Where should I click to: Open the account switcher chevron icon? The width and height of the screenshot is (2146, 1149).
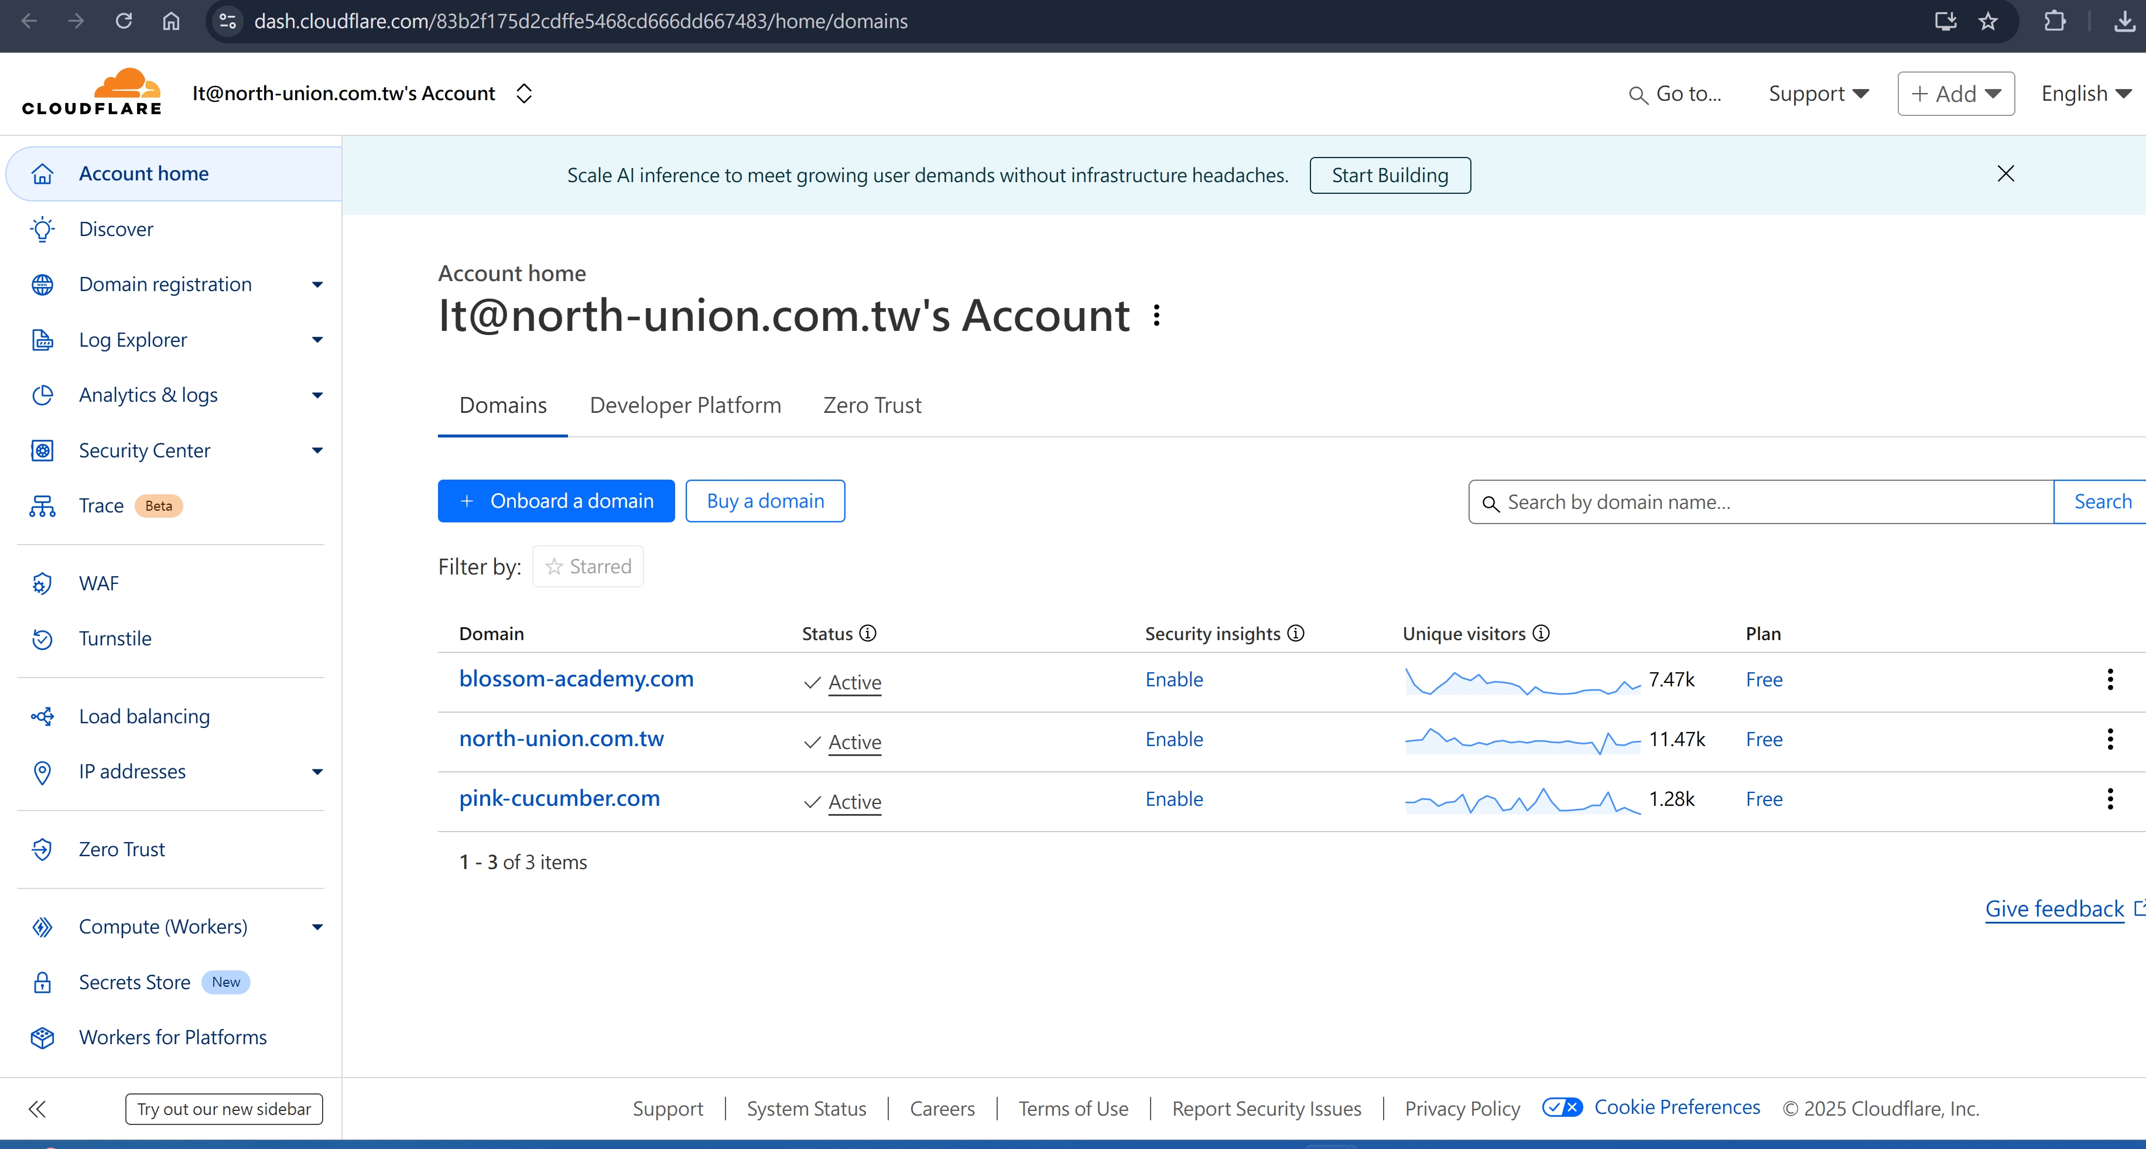click(524, 93)
